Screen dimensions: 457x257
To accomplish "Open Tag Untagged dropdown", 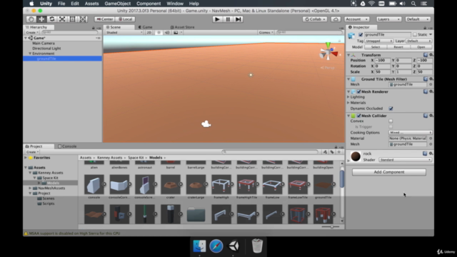I will click(379, 41).
